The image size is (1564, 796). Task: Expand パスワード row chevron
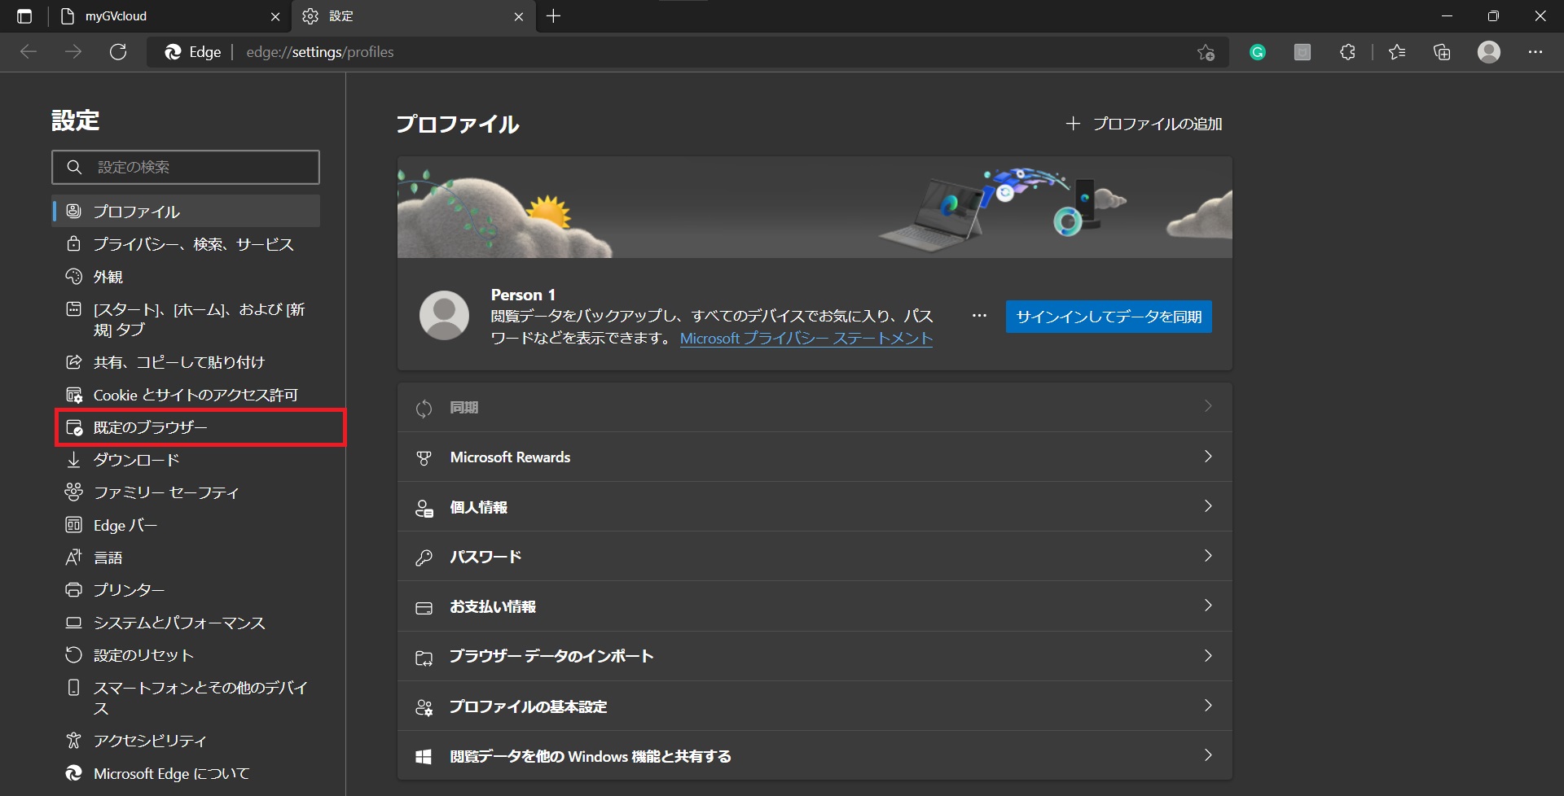(1208, 556)
